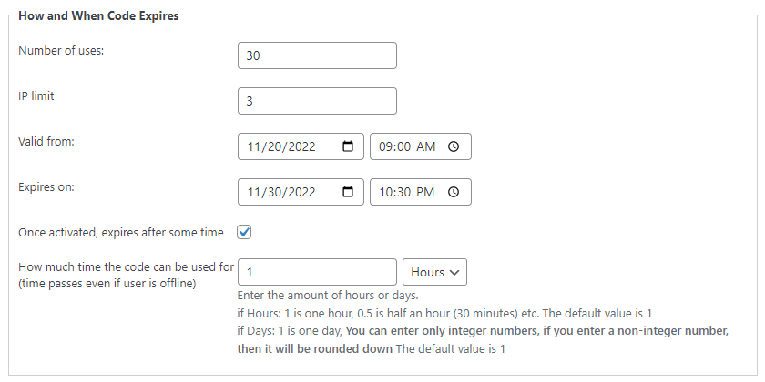
Task: Uncheck the expires after some time checkbox
Action: [x=244, y=232]
